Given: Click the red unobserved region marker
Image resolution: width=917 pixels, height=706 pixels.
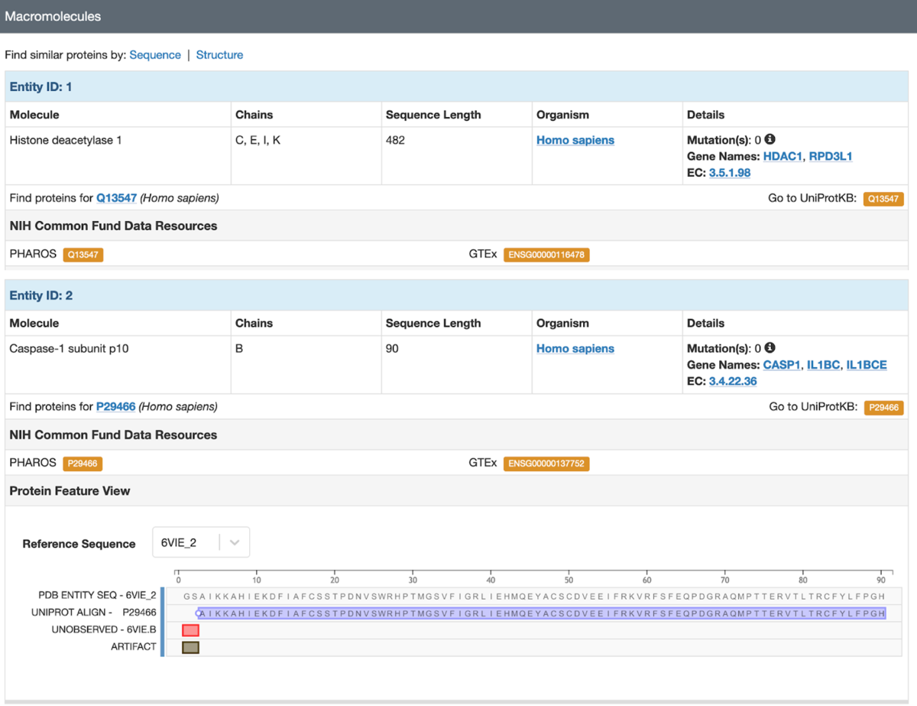Looking at the screenshot, I should (x=190, y=630).
